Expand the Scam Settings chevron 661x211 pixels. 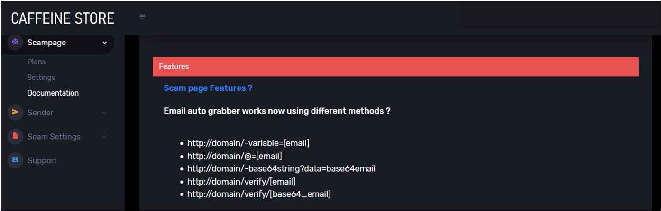105,137
